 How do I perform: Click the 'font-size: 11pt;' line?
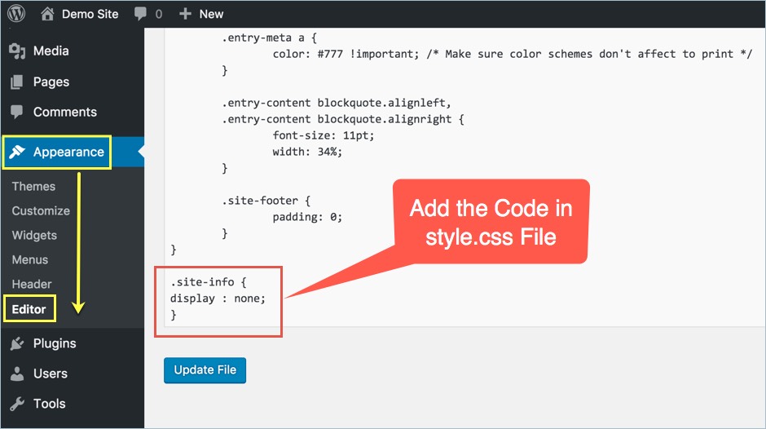(324, 135)
